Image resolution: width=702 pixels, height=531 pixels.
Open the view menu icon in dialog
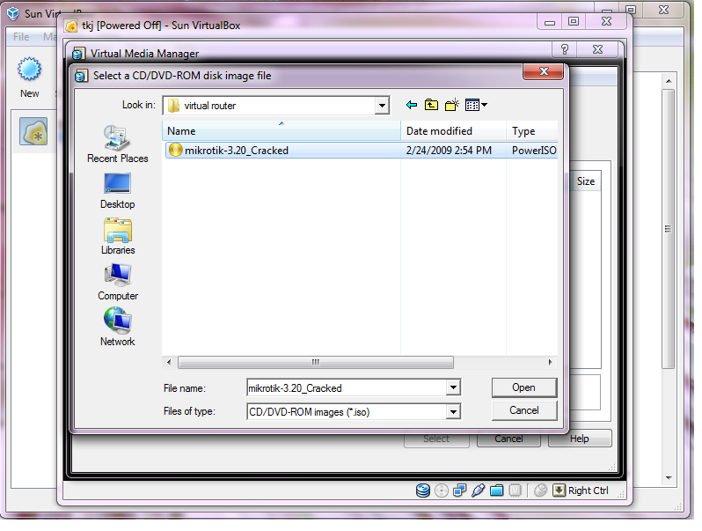coord(476,105)
